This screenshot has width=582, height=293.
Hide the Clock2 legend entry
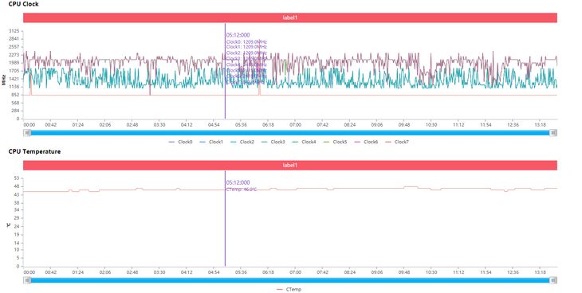242,142
